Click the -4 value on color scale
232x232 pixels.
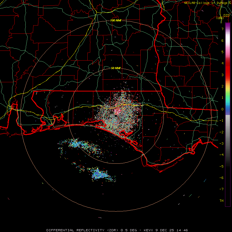[222, 155]
